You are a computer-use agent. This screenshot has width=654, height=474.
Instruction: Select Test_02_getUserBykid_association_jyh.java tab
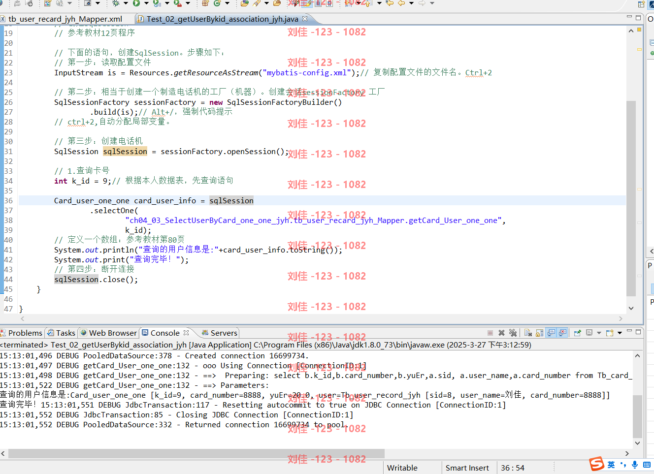point(222,19)
